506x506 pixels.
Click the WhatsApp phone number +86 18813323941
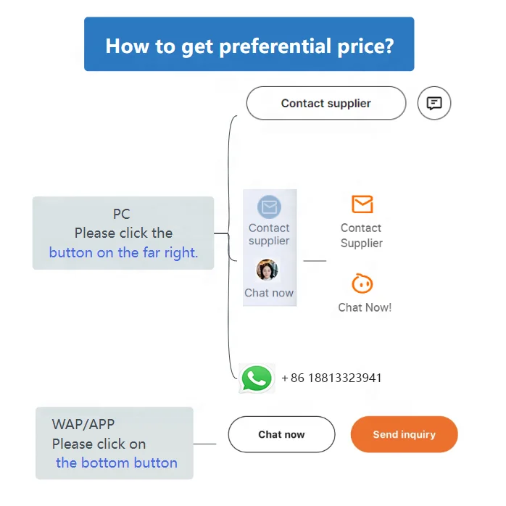pos(331,378)
